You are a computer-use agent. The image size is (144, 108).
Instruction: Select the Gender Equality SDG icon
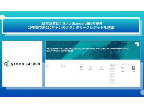[112, 75]
